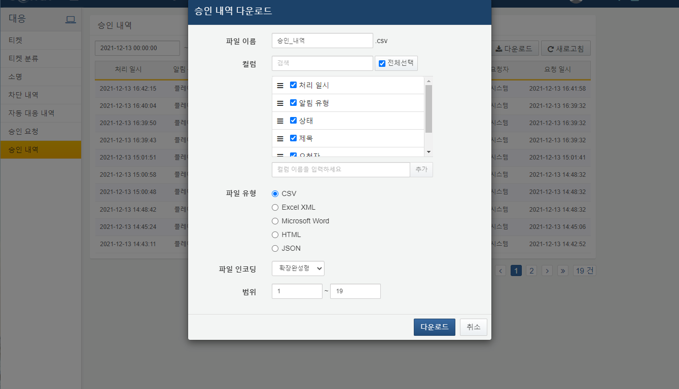Click the previous page arrow
The width and height of the screenshot is (679, 389).
point(501,270)
